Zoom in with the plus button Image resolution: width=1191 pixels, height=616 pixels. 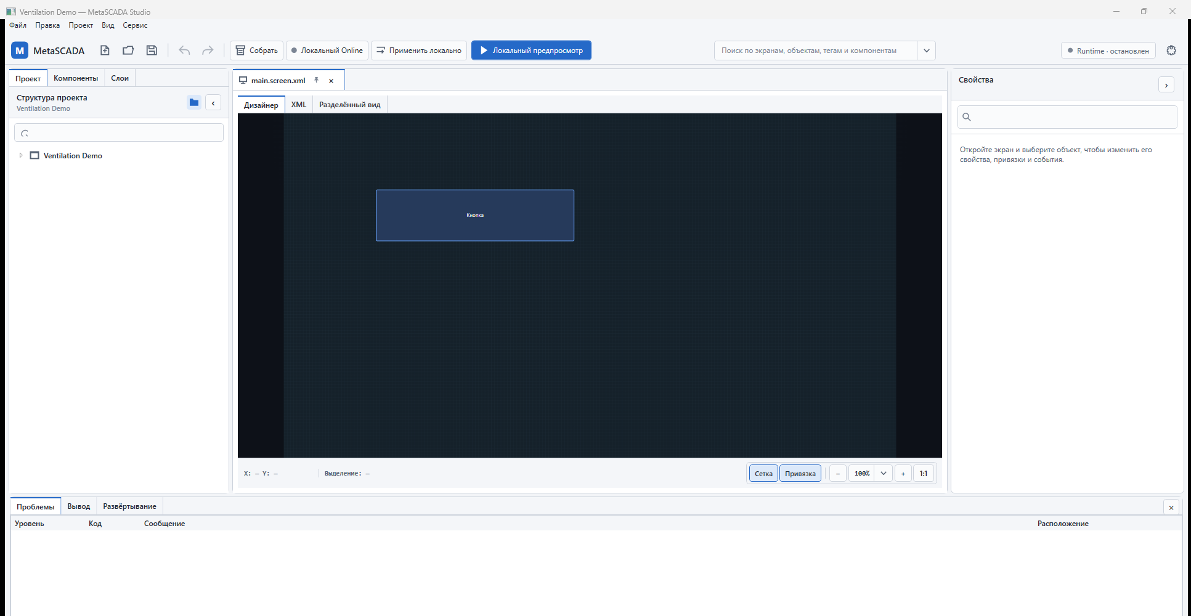(903, 473)
